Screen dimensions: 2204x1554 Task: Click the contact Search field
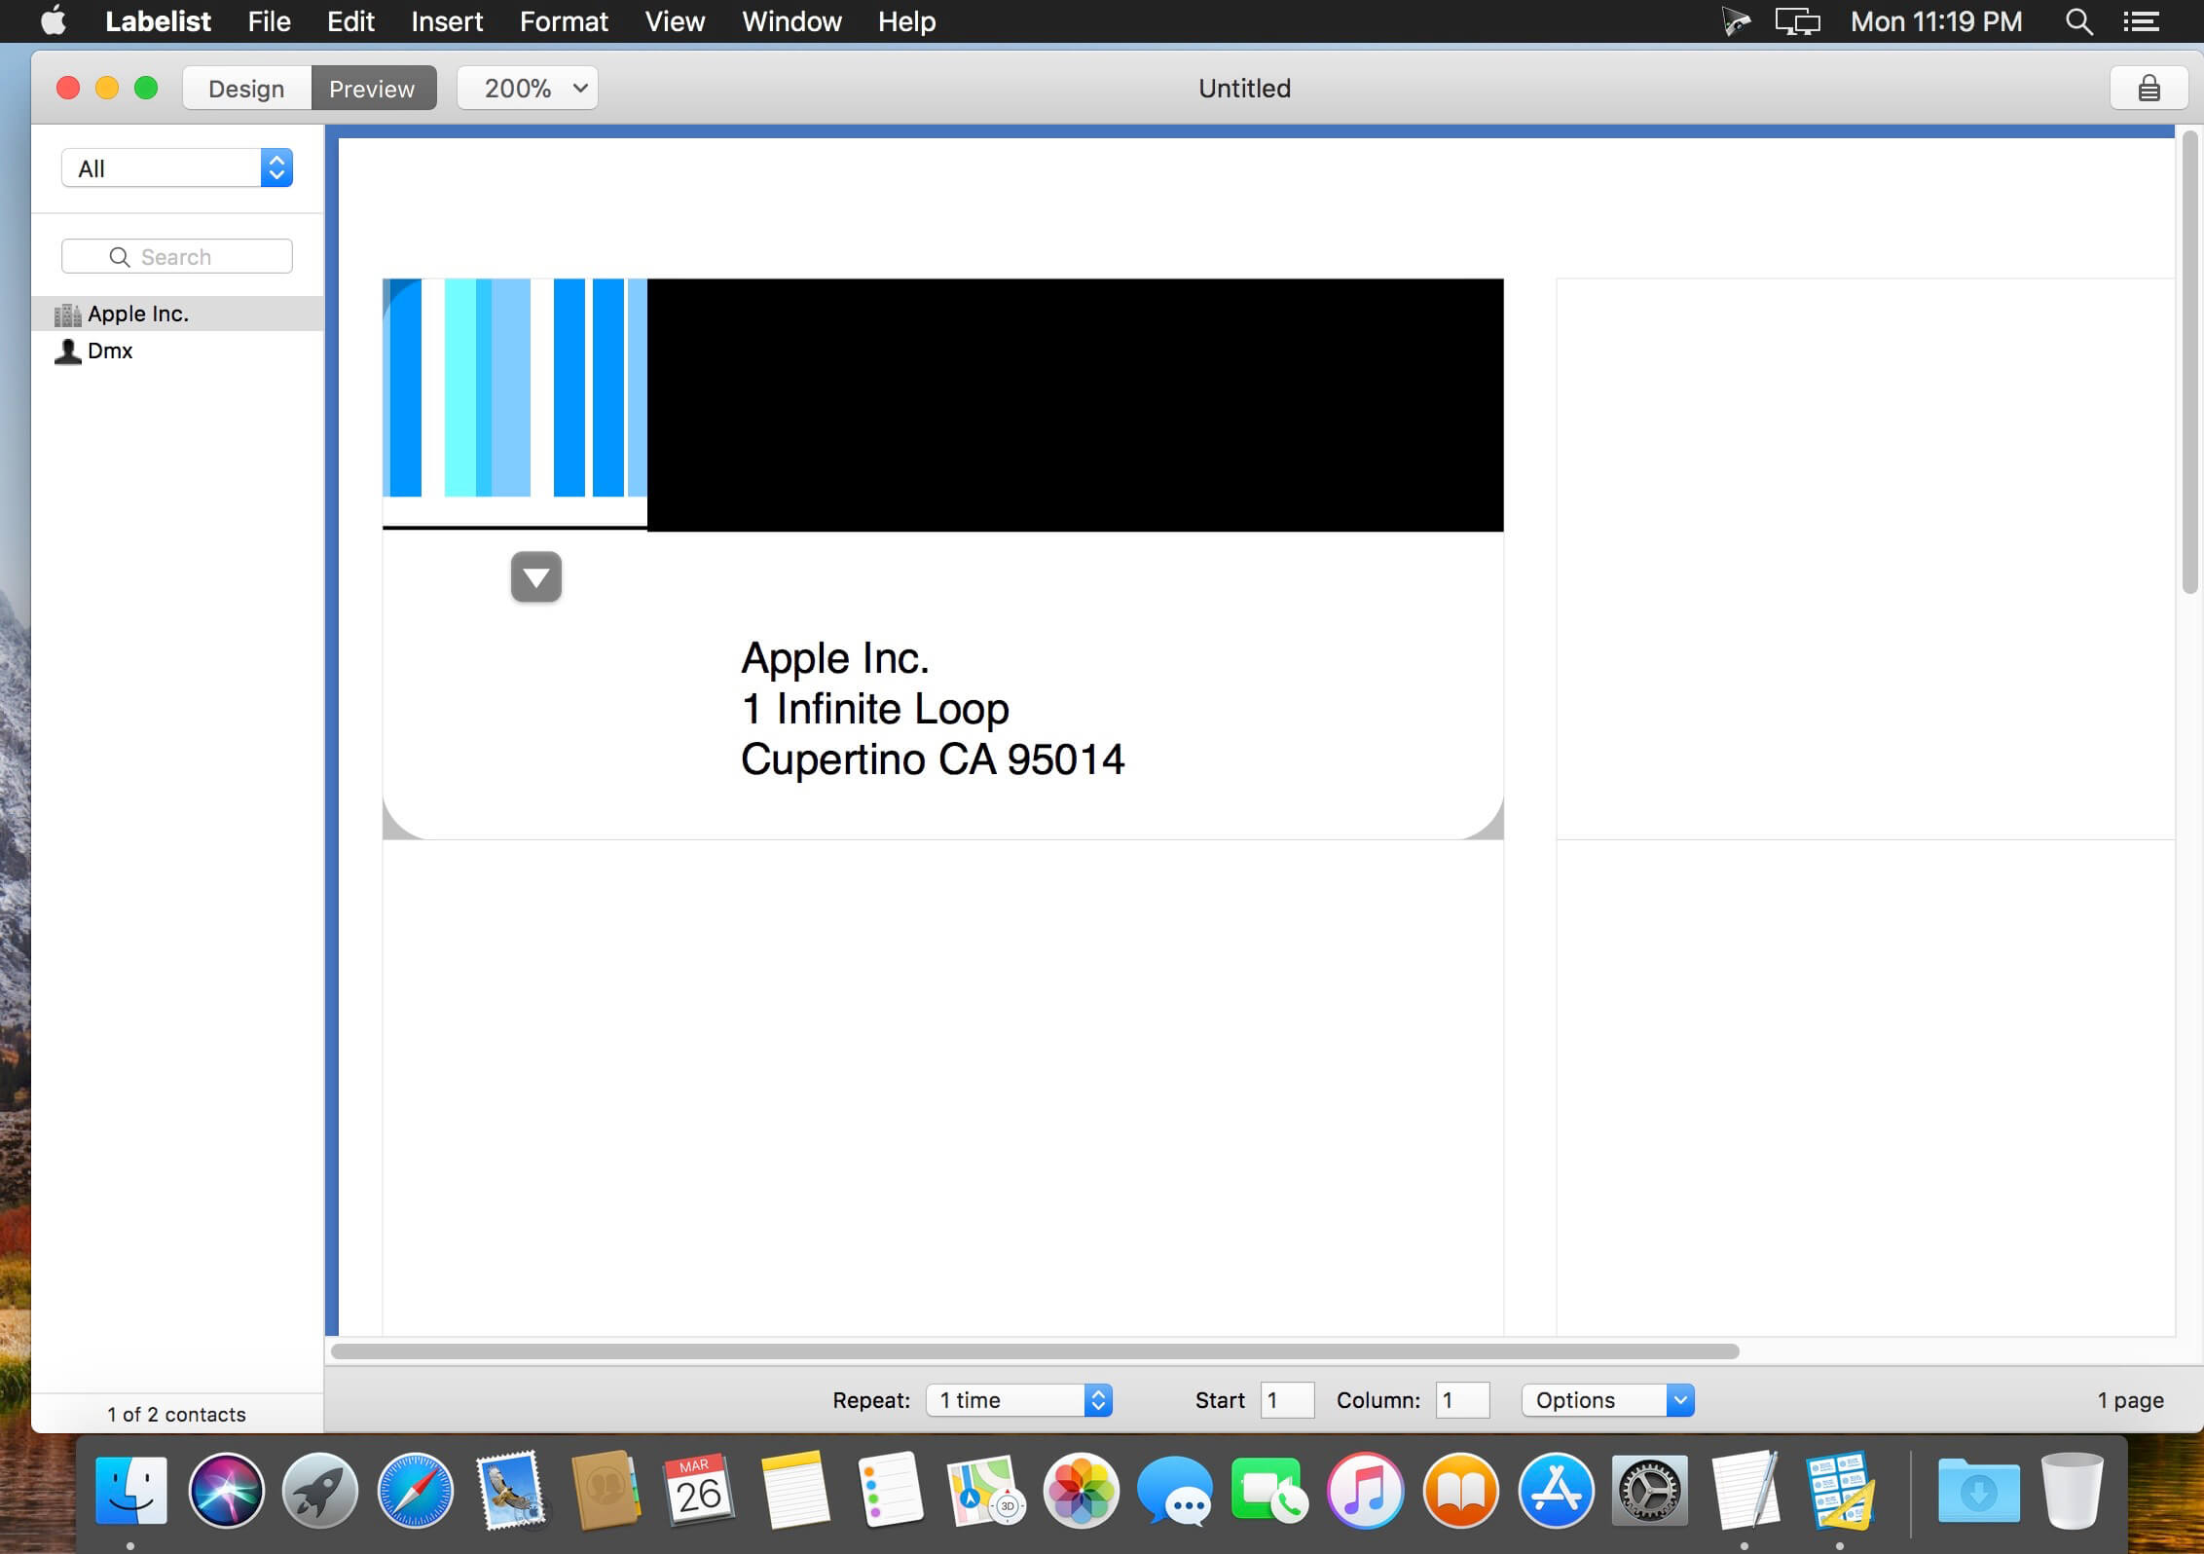click(177, 256)
